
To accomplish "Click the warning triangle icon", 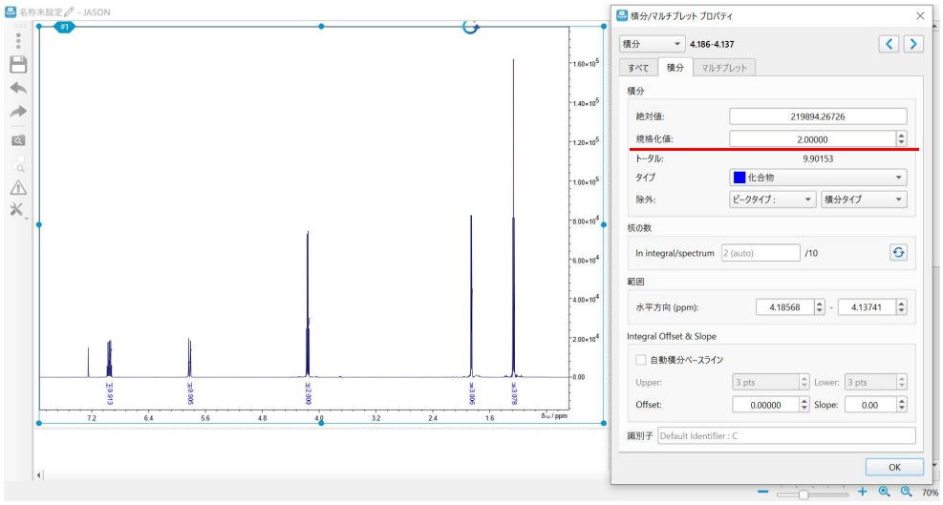I will (17, 187).
